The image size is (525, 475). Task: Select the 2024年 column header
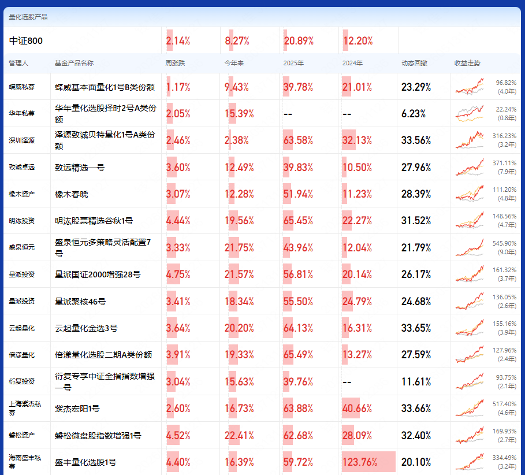click(352, 63)
